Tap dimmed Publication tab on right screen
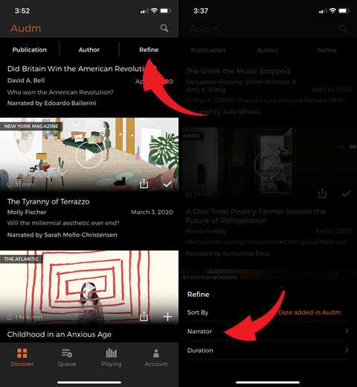Viewport: 357px width, 387px height. pyautogui.click(x=208, y=50)
